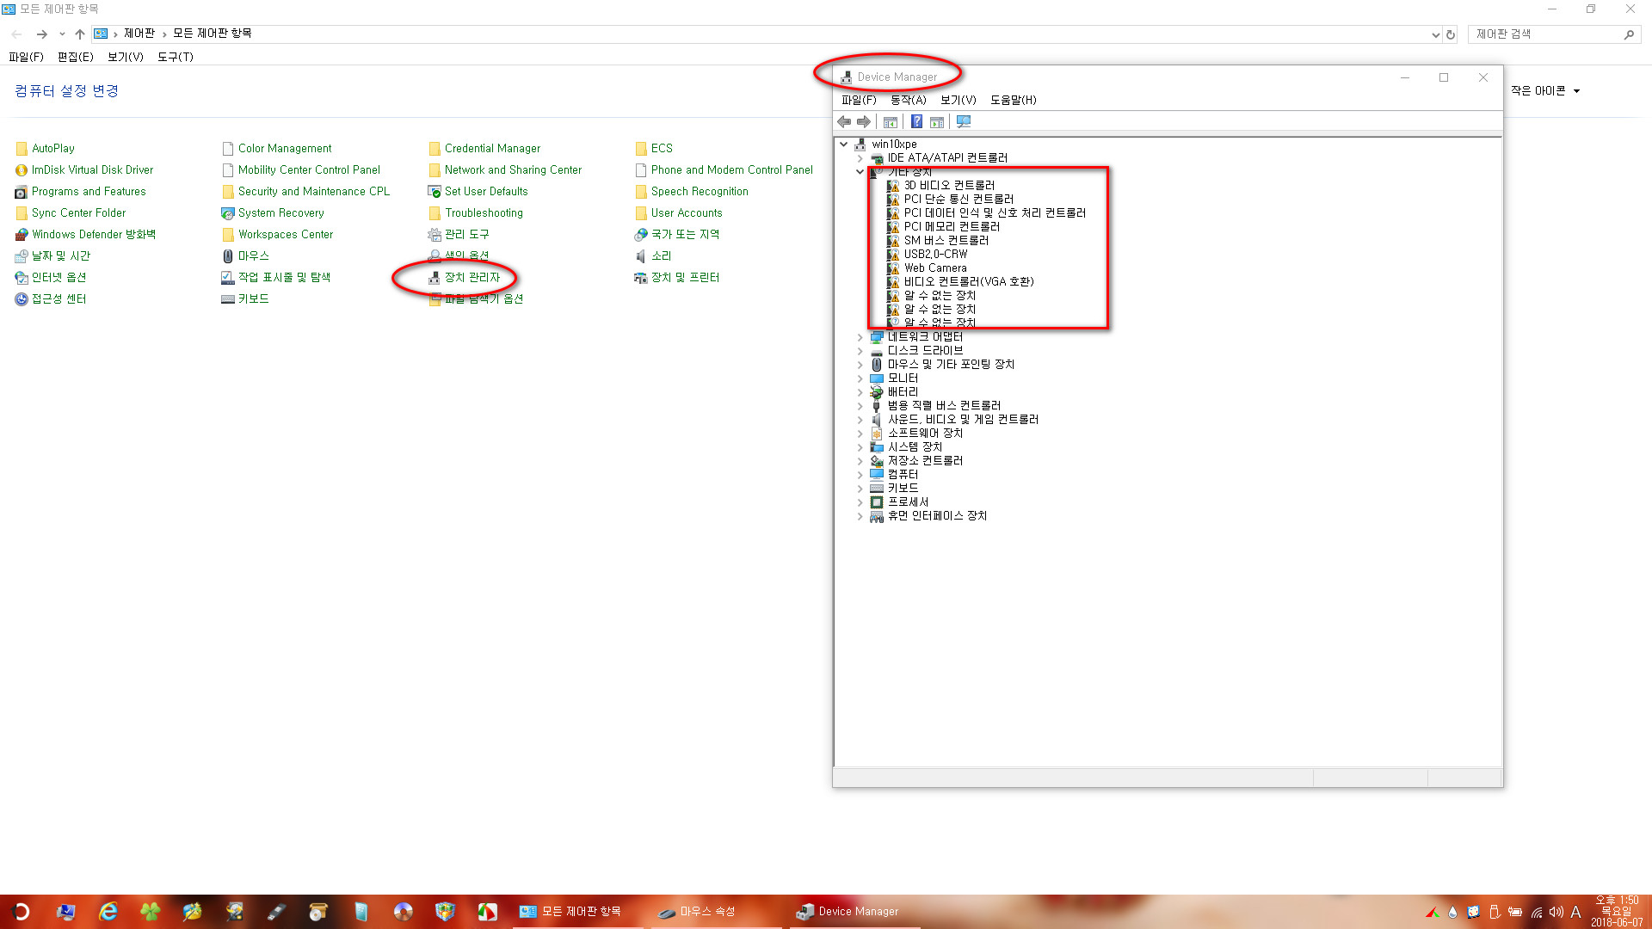The width and height of the screenshot is (1652, 929).
Task: Open clock showing 오후 1:50 in tray
Action: coord(1617,912)
